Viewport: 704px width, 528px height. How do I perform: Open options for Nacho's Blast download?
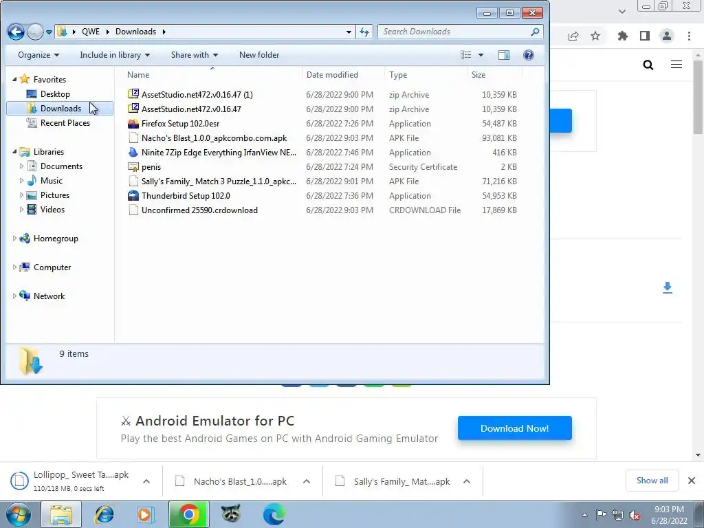tap(307, 481)
